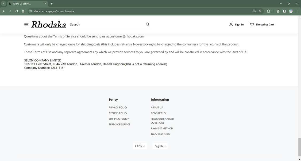Open the Extensions puzzle icon
Screen dimensions: 301x161
269,11
